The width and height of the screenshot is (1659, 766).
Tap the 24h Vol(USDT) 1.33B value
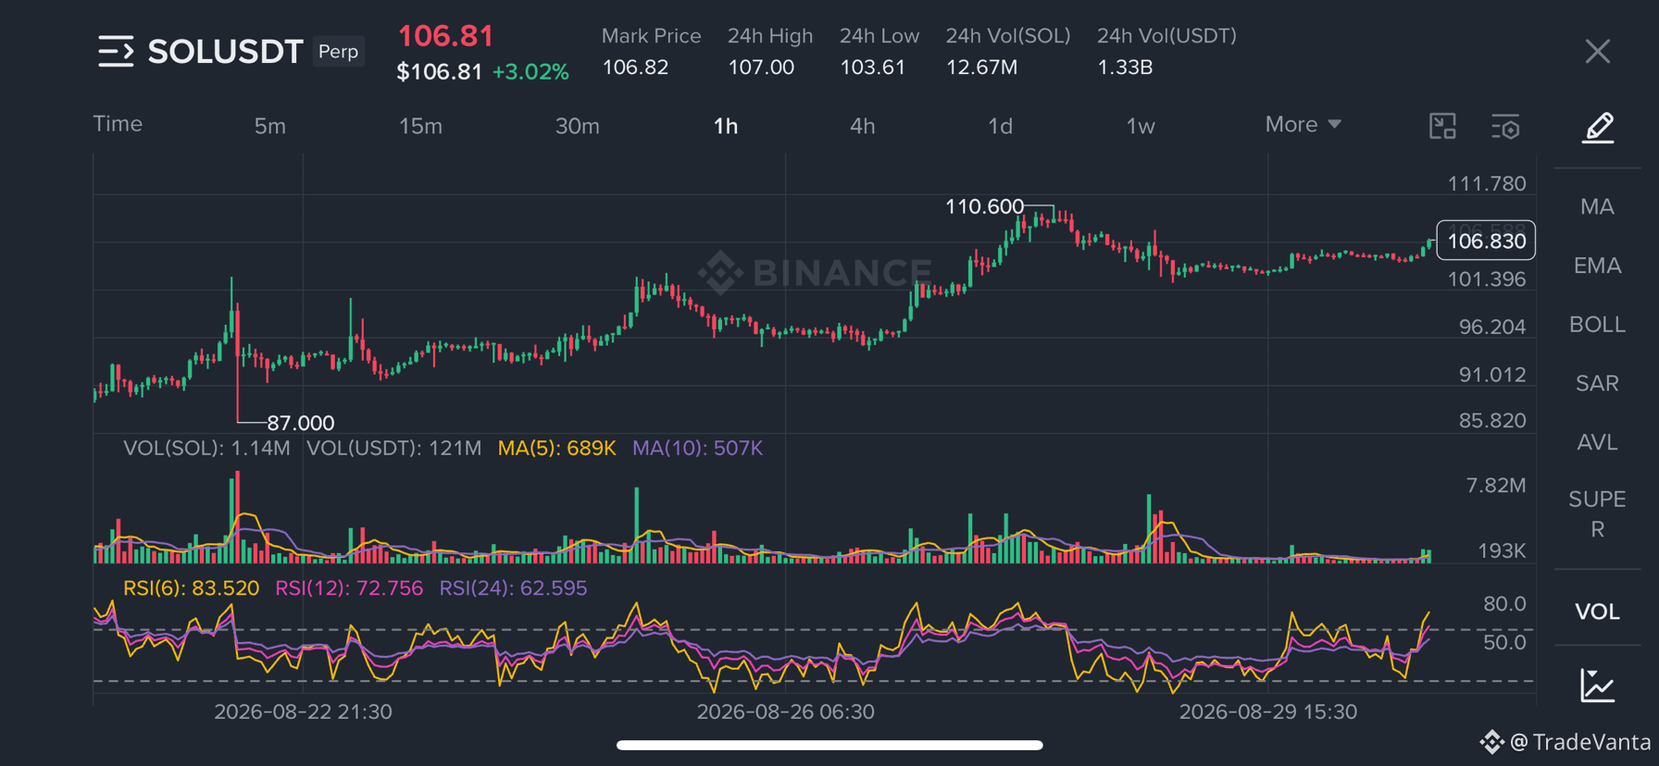[x=1125, y=68]
